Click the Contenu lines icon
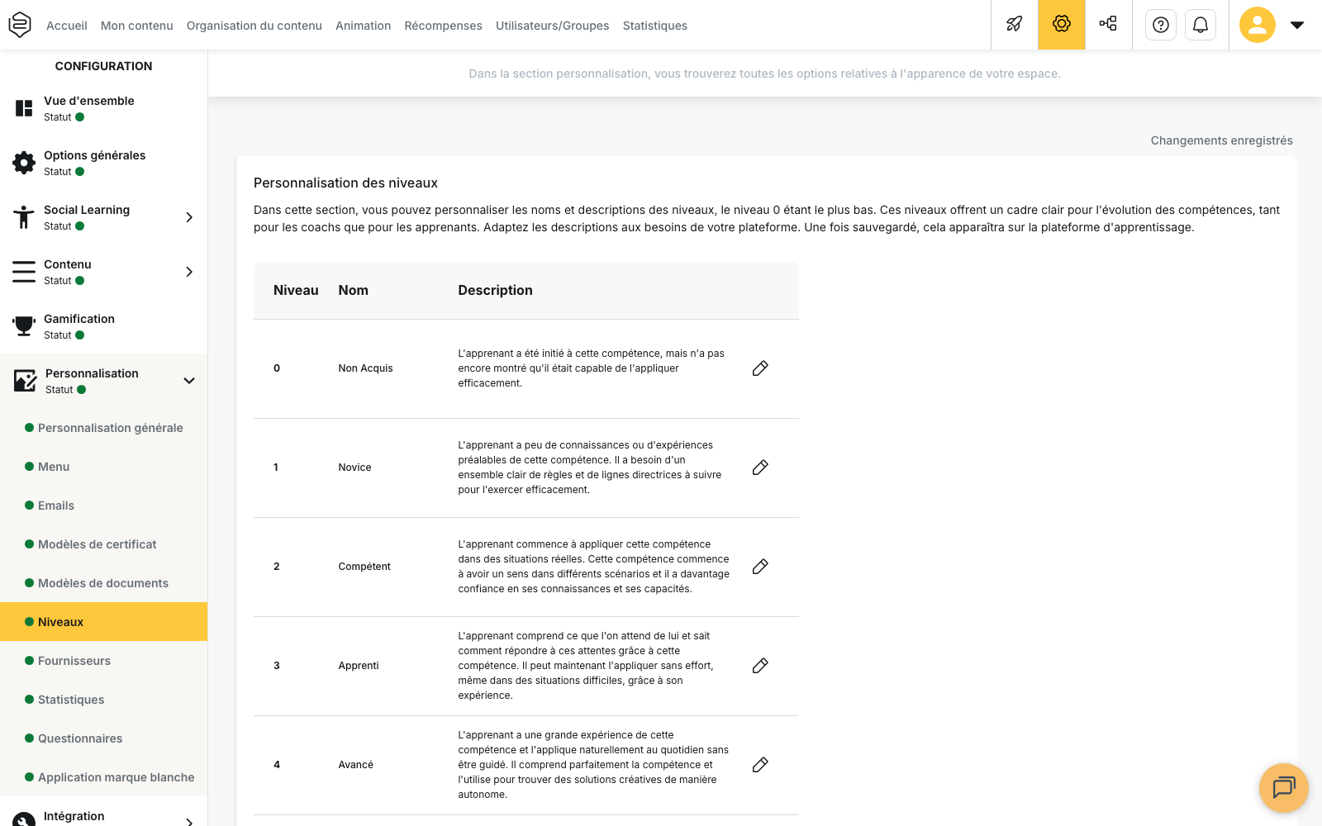 click(x=24, y=272)
